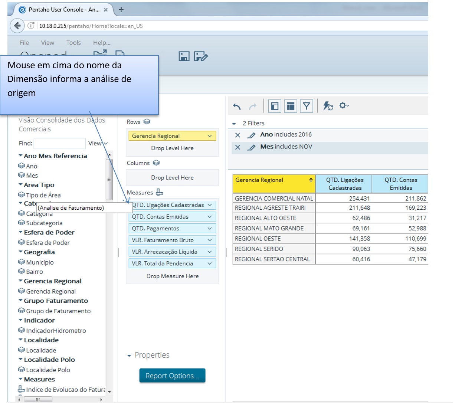
Task: Collapse the 2 Filters section
Action: coord(234,123)
